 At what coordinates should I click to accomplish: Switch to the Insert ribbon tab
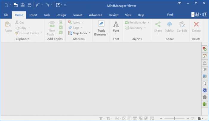[x=33, y=15]
